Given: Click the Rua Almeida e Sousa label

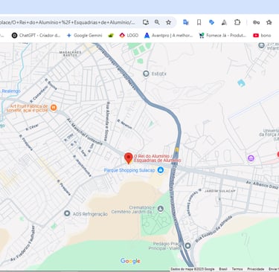Looking at the screenshot, I should 107,121.
